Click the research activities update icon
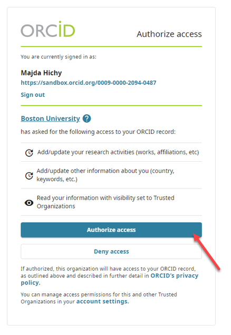Screen dimensions: 231x335 pos(29,153)
